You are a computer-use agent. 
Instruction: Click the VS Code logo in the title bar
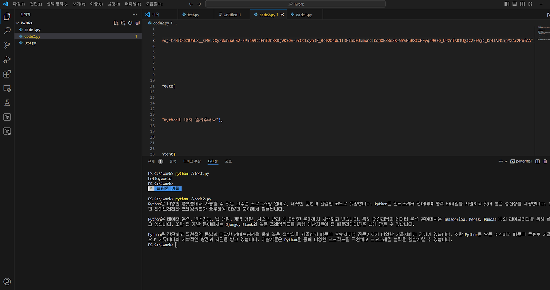[x=5, y=4]
